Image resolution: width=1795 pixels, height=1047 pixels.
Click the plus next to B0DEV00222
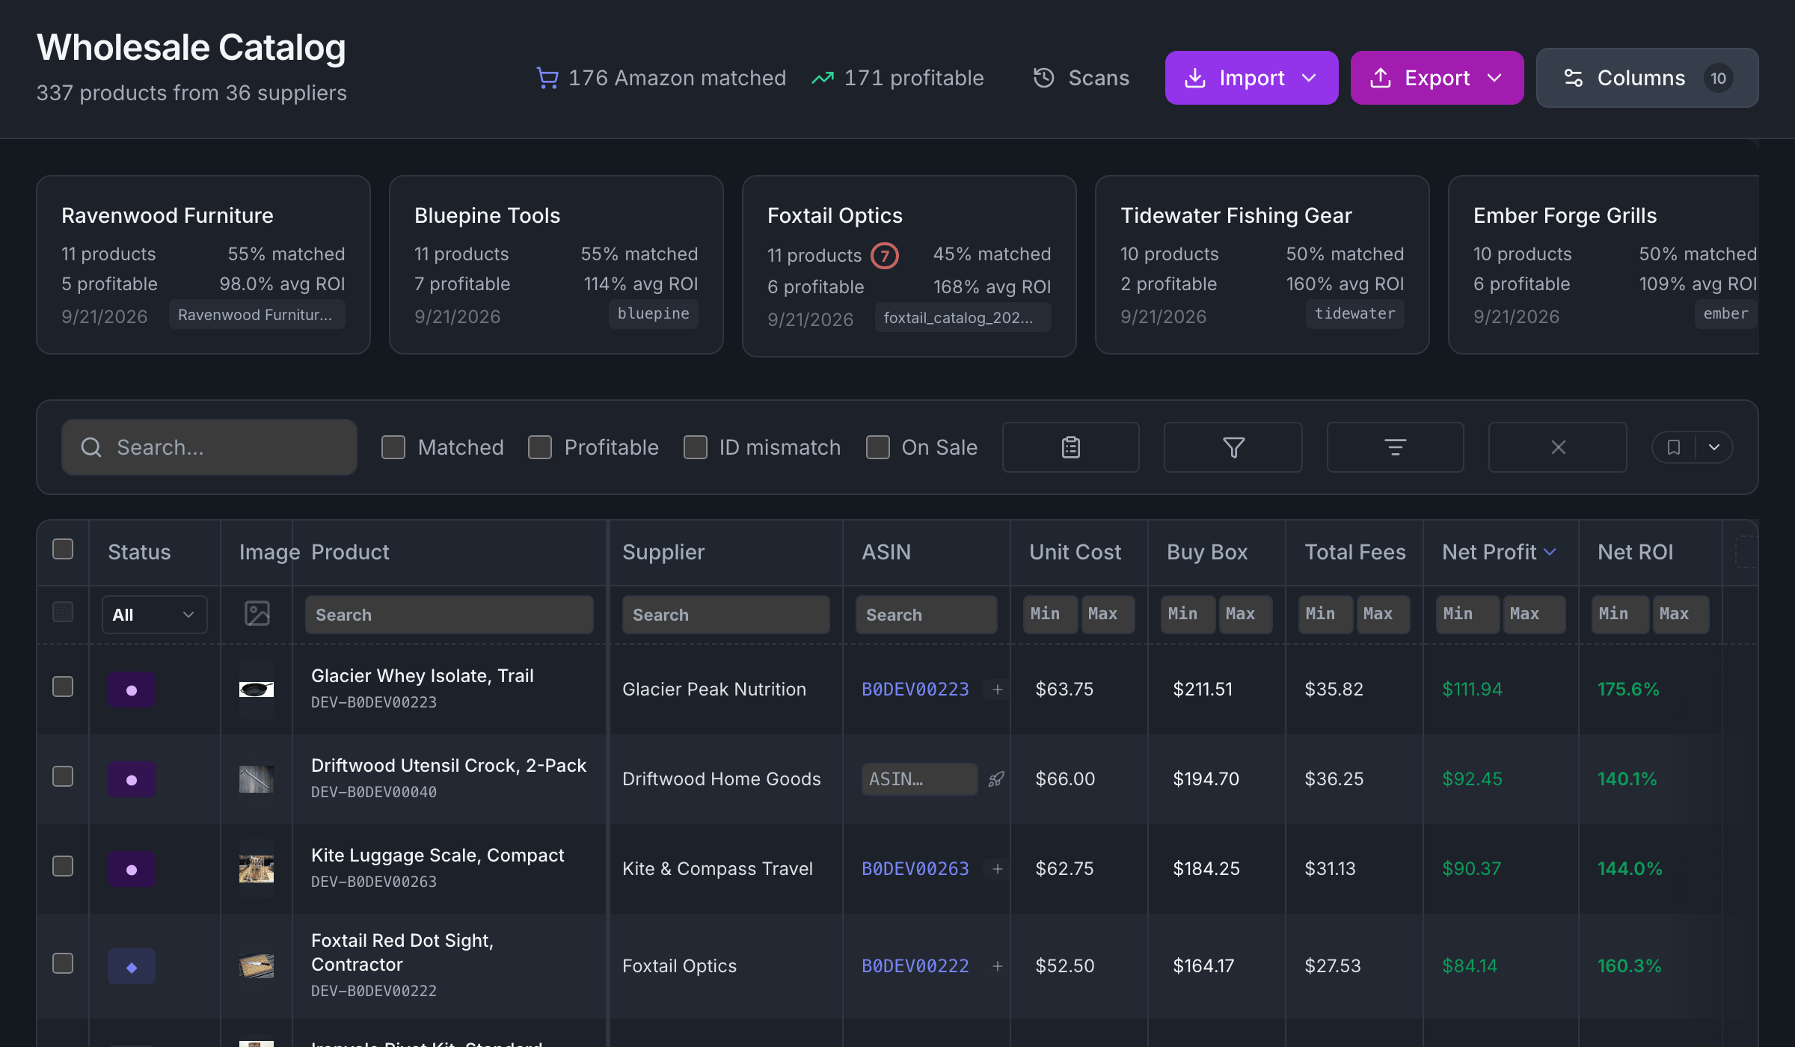click(997, 966)
